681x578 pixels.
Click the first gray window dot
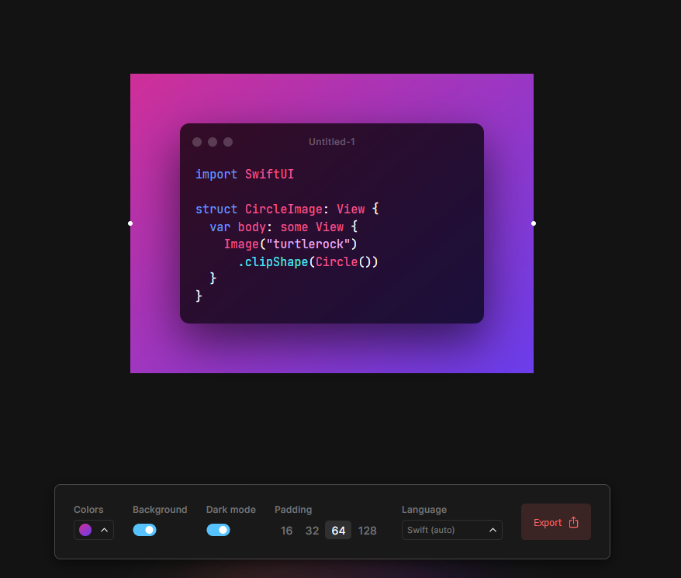(x=197, y=142)
